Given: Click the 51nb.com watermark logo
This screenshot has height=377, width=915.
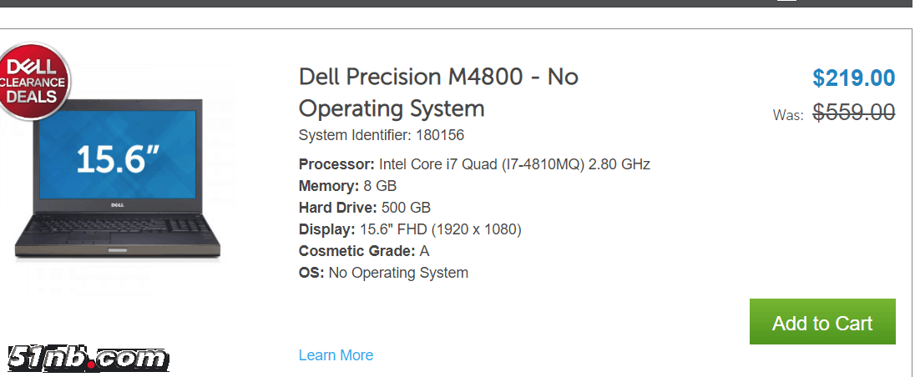Looking at the screenshot, I should pos(88,359).
